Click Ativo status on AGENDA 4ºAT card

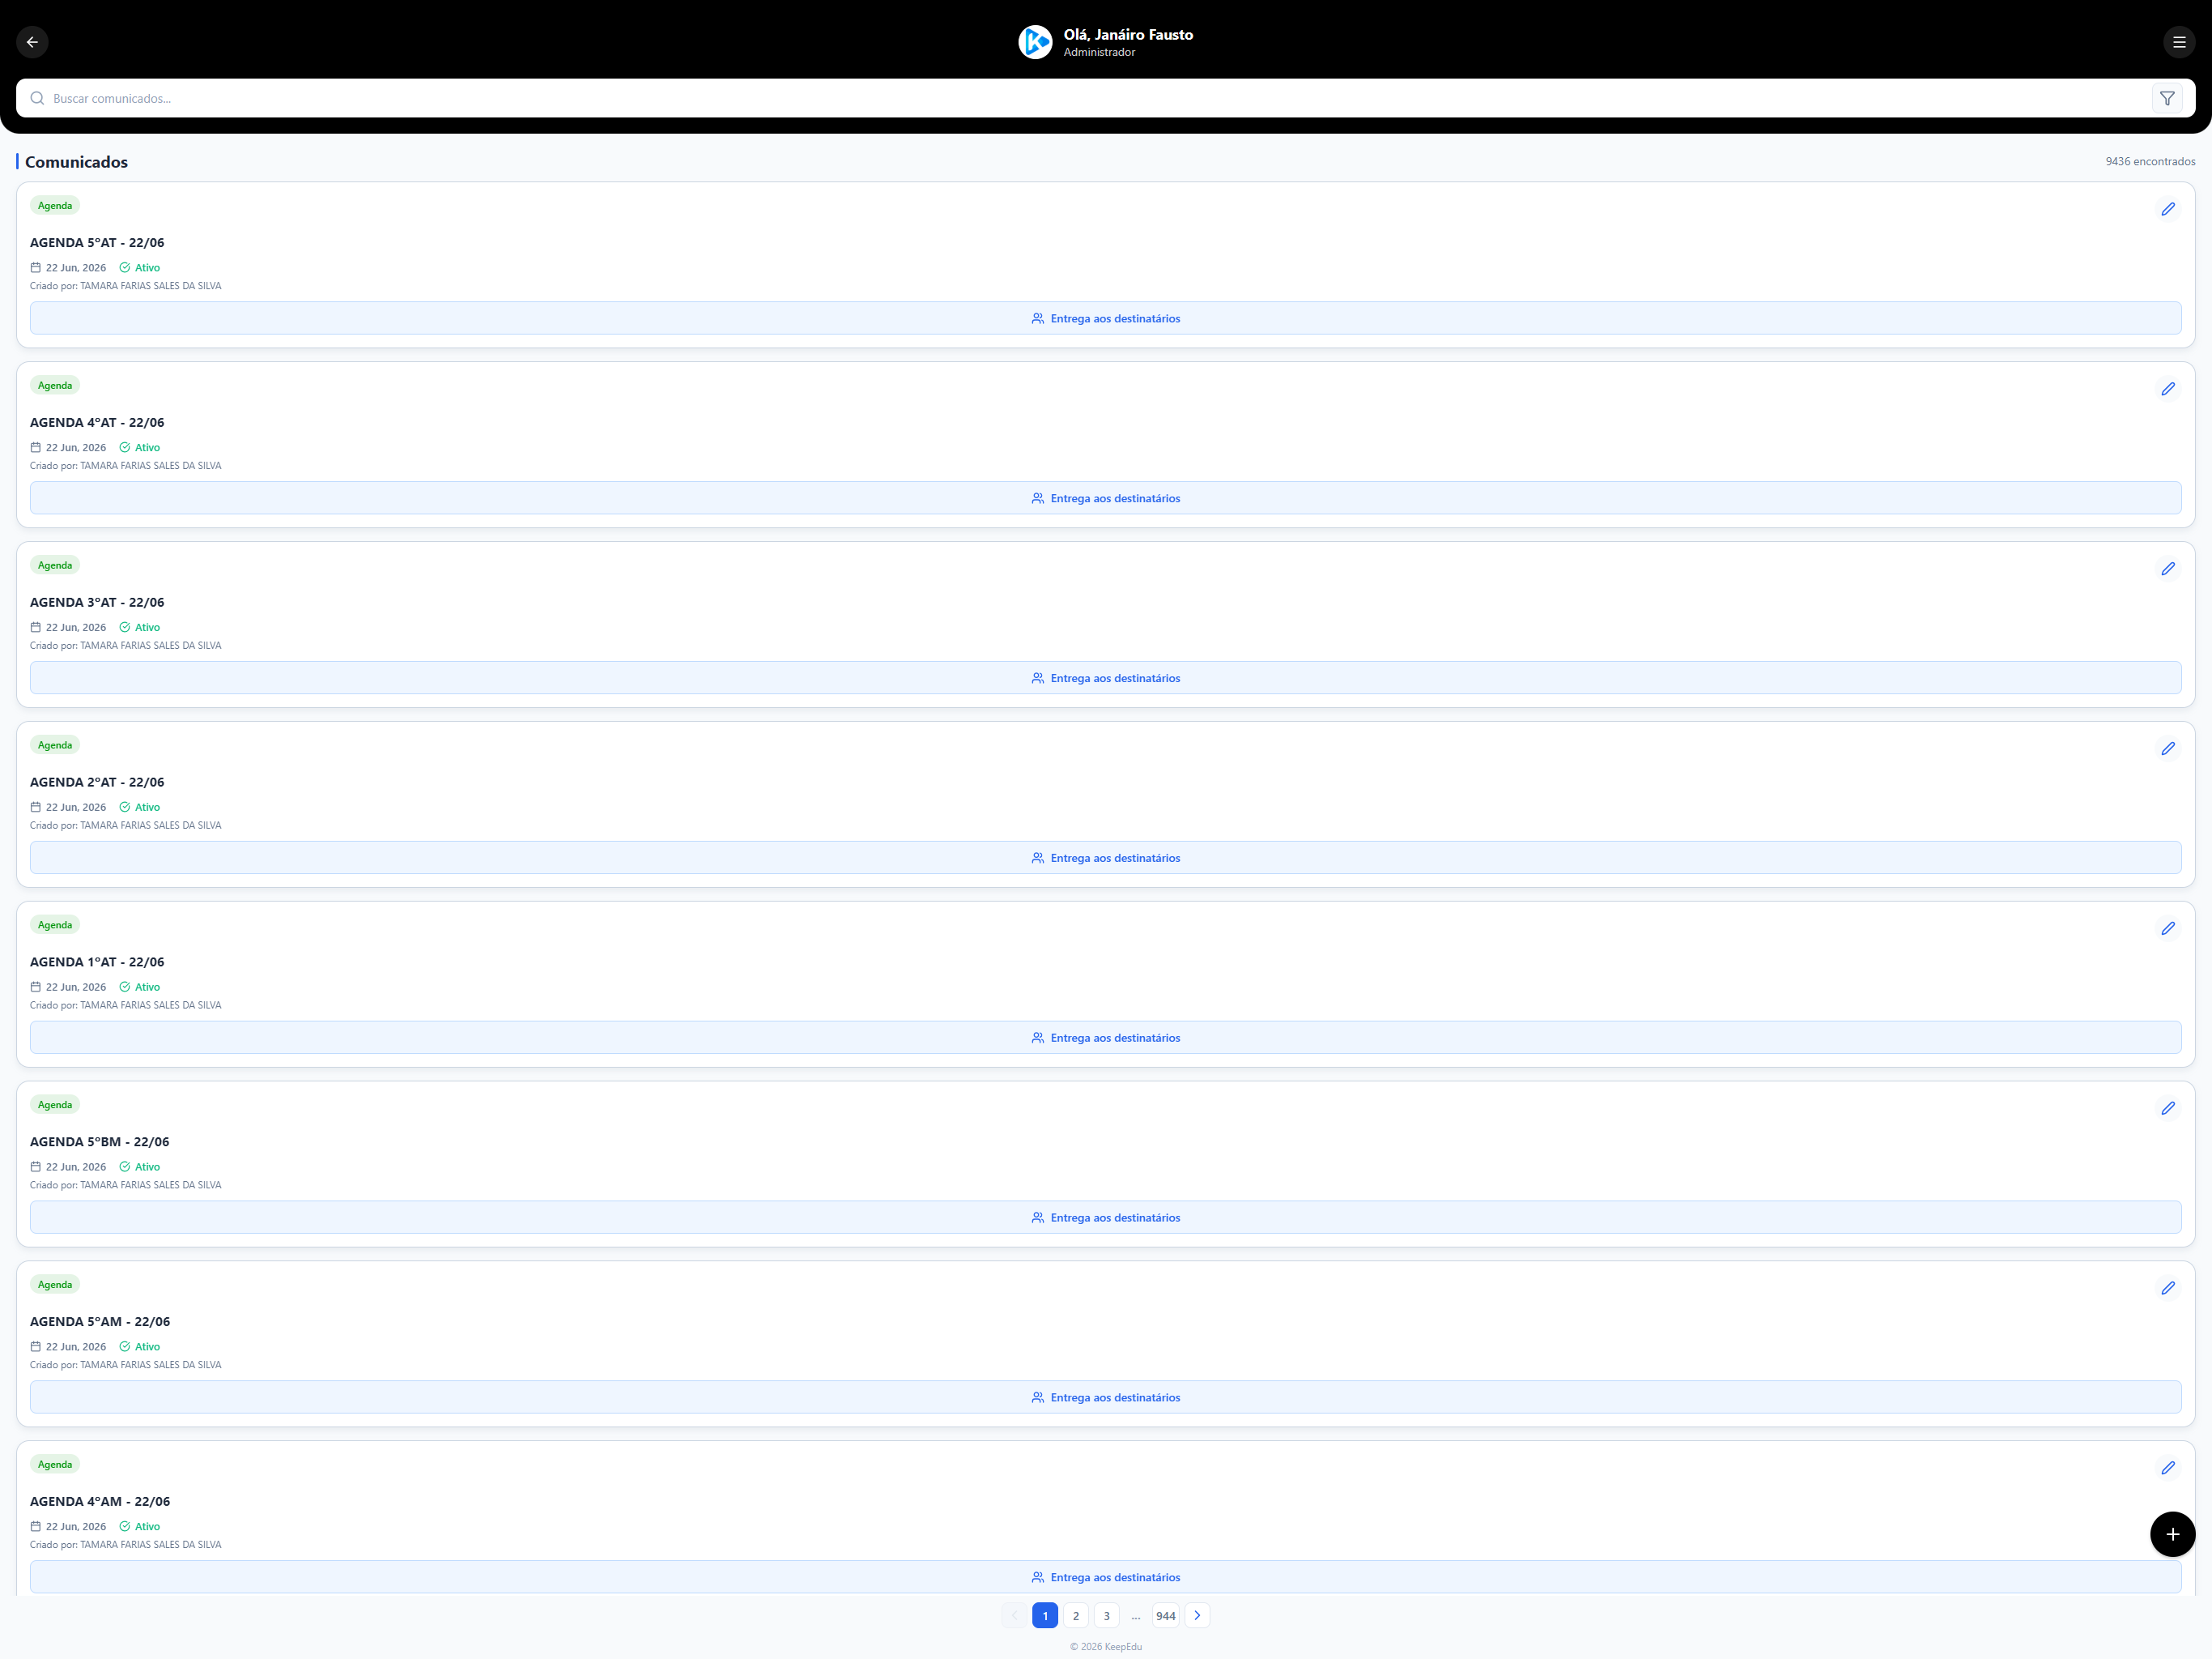point(140,448)
